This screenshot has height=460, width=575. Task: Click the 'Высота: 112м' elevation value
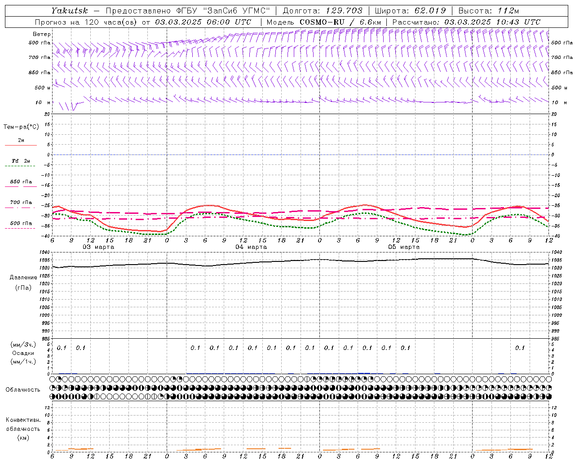pyautogui.click(x=489, y=11)
